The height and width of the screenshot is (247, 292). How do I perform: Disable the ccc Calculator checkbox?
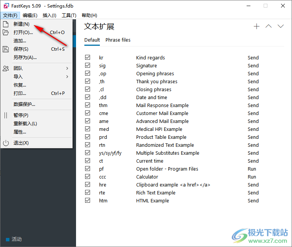(87, 177)
